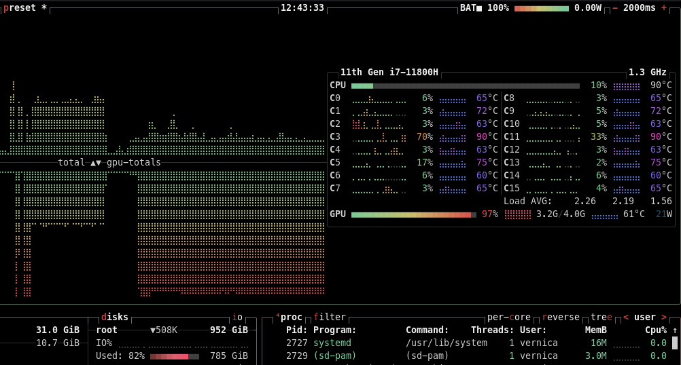Click the CPU 90°C package temperature

point(661,85)
